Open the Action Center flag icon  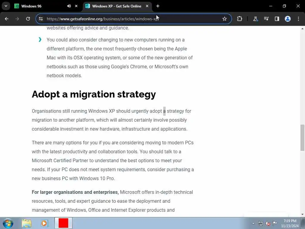(x=275, y=223)
